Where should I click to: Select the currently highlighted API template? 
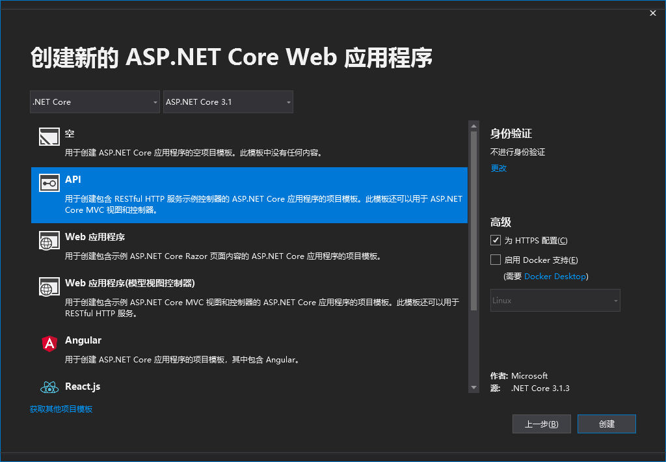(x=247, y=195)
